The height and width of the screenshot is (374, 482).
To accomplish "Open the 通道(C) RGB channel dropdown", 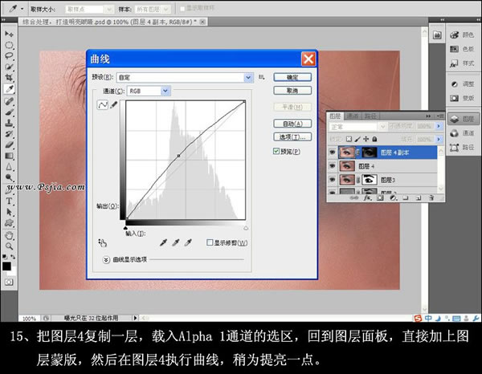I will 165,91.
